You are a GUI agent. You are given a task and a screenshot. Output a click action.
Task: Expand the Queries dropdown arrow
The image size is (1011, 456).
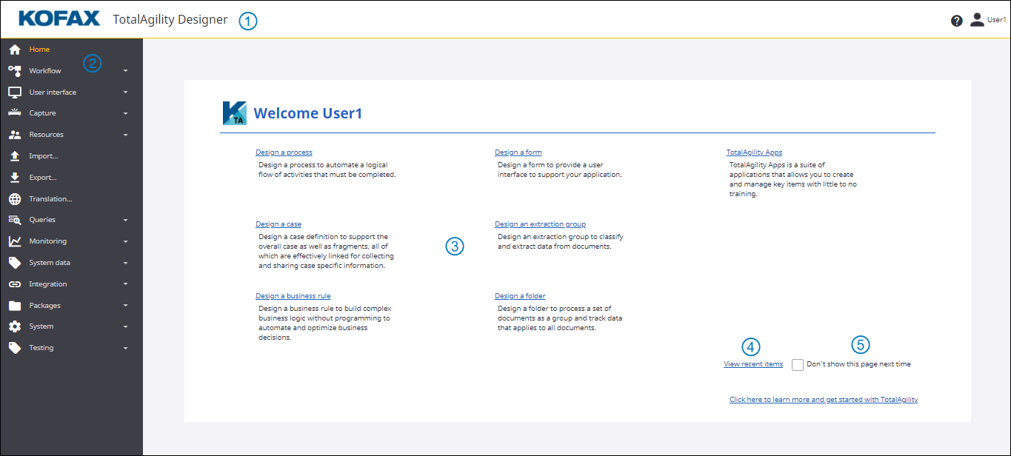point(125,221)
